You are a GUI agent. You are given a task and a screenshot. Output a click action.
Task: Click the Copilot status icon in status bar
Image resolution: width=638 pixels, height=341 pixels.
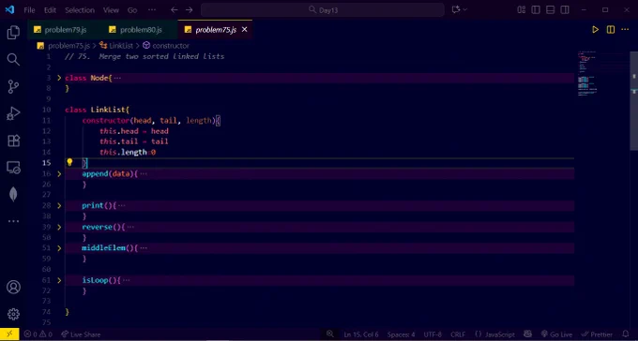[528, 334]
